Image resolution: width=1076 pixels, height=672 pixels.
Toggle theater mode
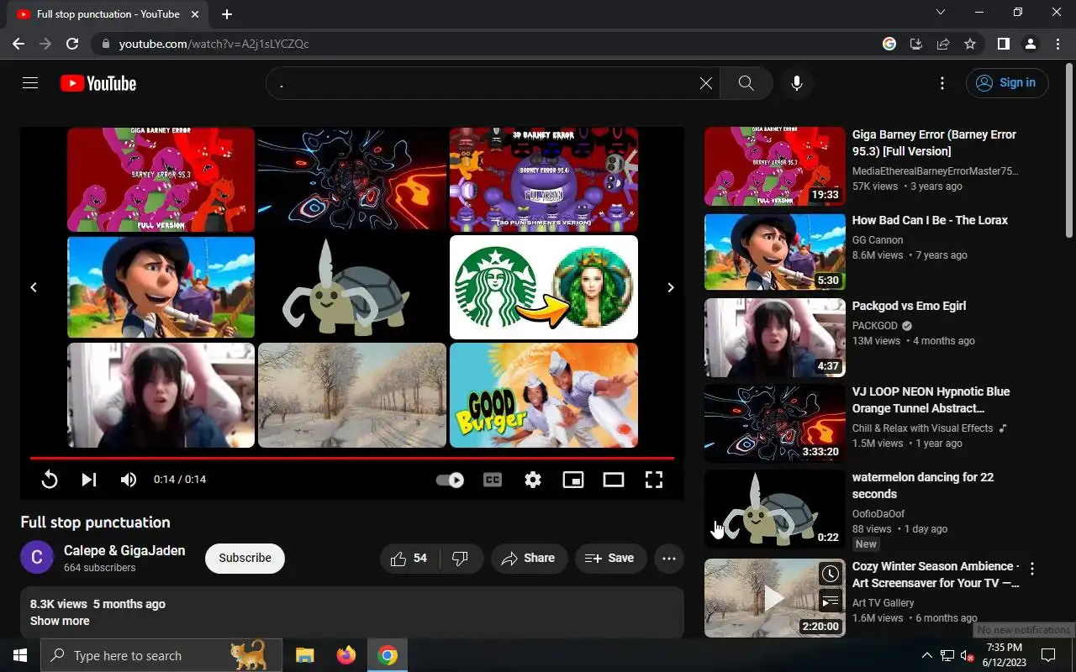(x=614, y=480)
